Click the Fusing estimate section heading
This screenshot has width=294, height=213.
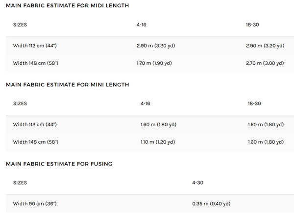click(59, 164)
